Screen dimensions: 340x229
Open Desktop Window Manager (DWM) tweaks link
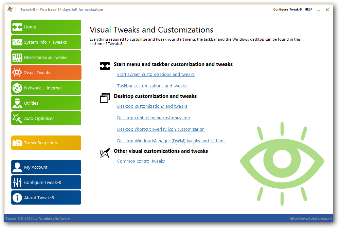[x=171, y=141]
